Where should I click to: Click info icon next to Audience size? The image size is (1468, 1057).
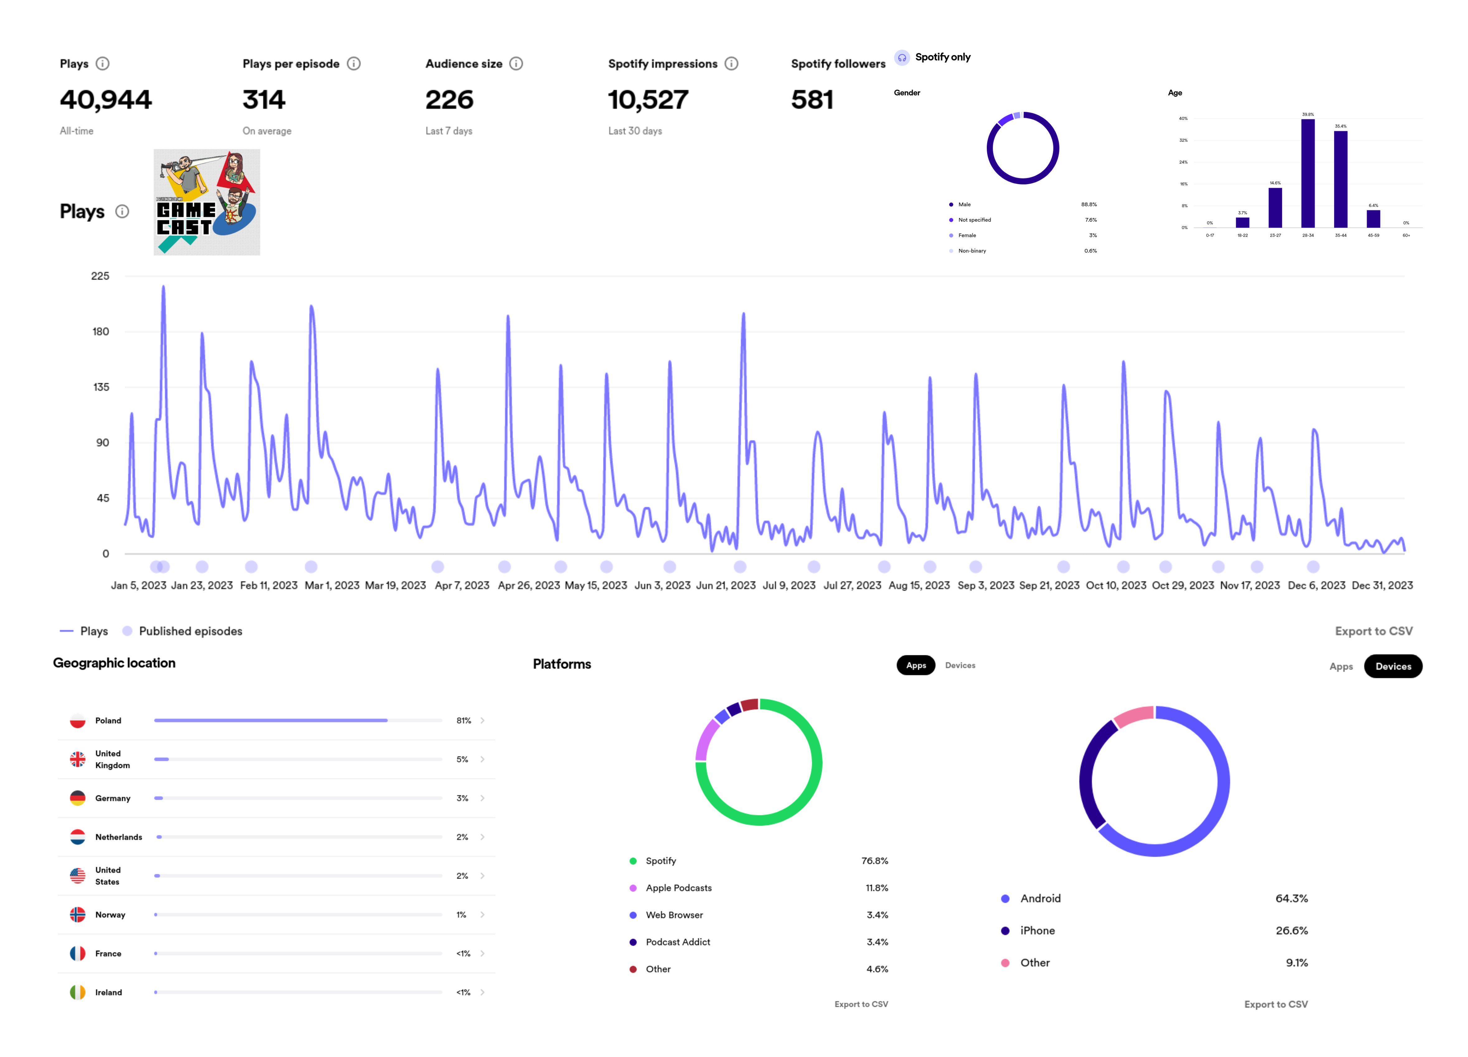(x=516, y=64)
